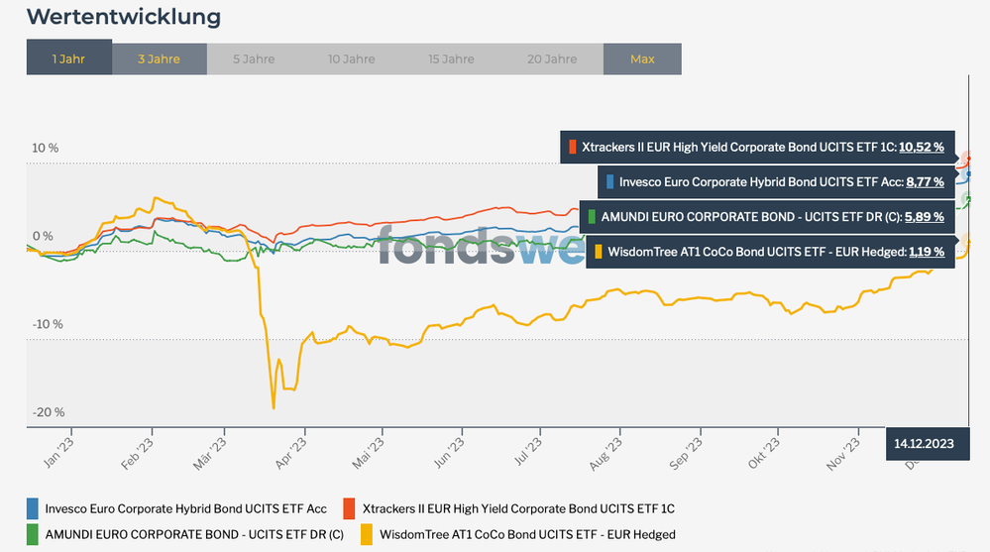Show the Max time range

pos(642,59)
